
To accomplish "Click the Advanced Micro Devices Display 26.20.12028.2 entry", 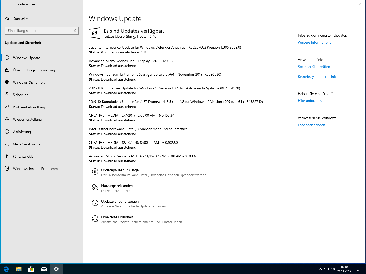I will pyautogui.click(x=131, y=61).
